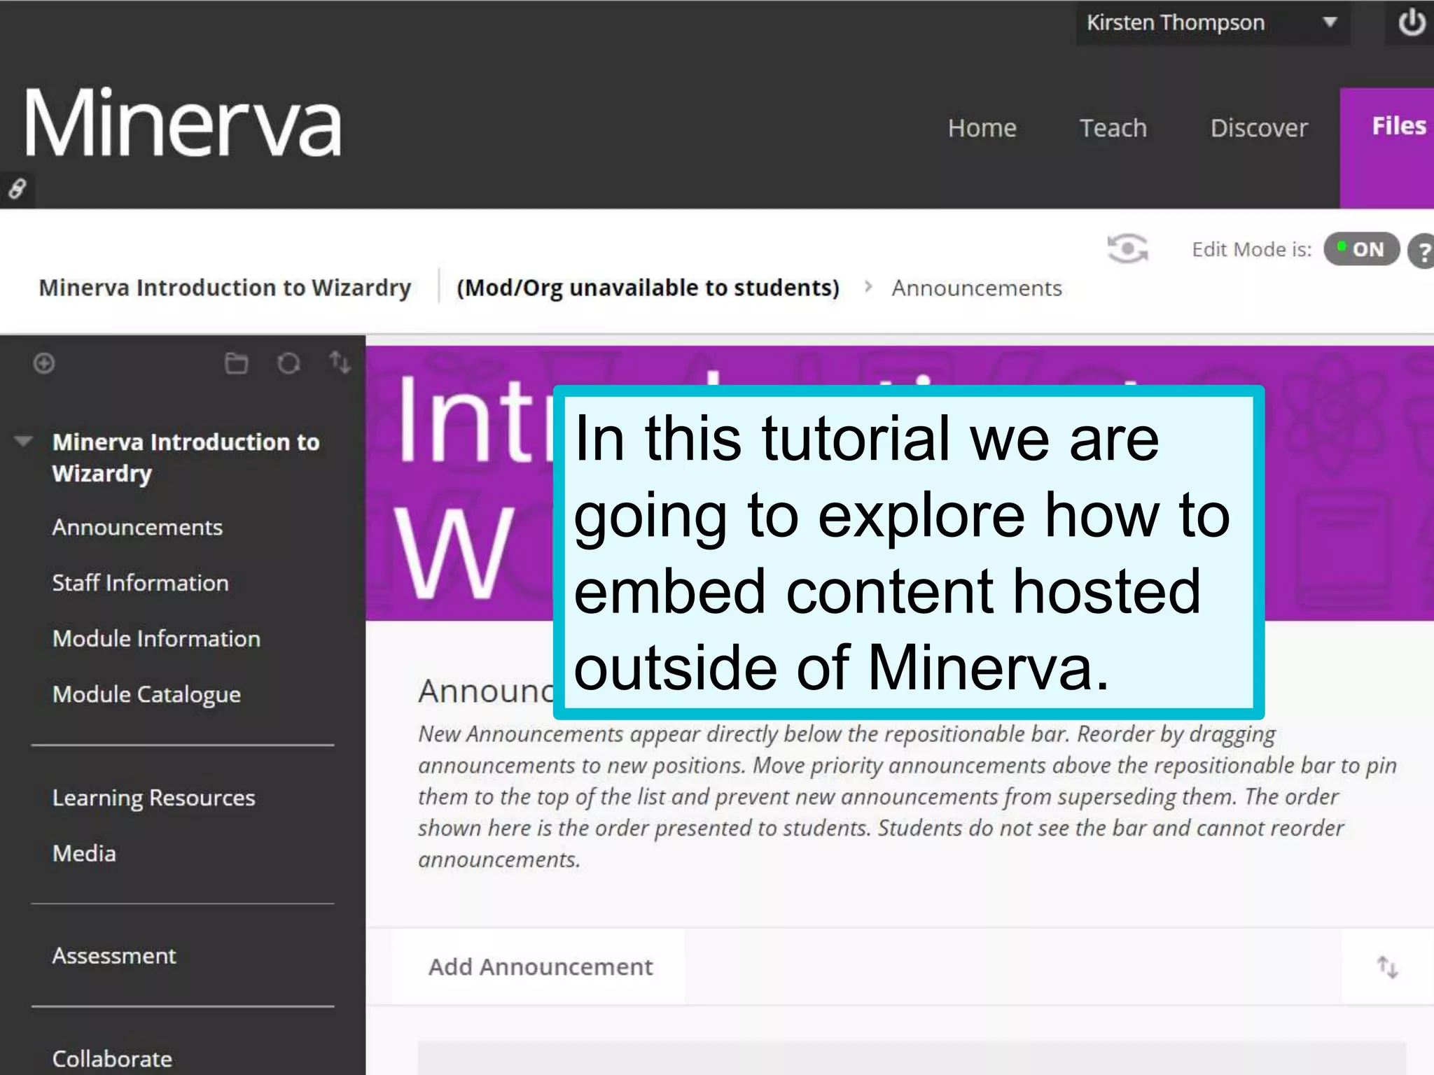
Task: Reorder announcements with the arrows icon
Action: [1387, 967]
